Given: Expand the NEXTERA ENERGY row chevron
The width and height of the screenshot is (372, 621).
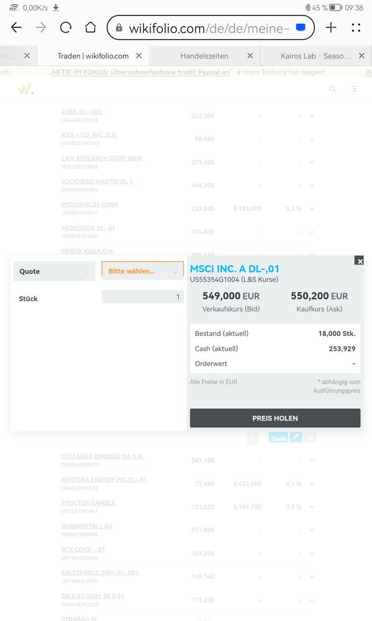Looking at the screenshot, I should point(312,484).
